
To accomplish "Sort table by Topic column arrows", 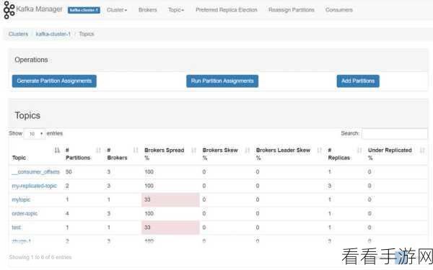I will (57, 150).
